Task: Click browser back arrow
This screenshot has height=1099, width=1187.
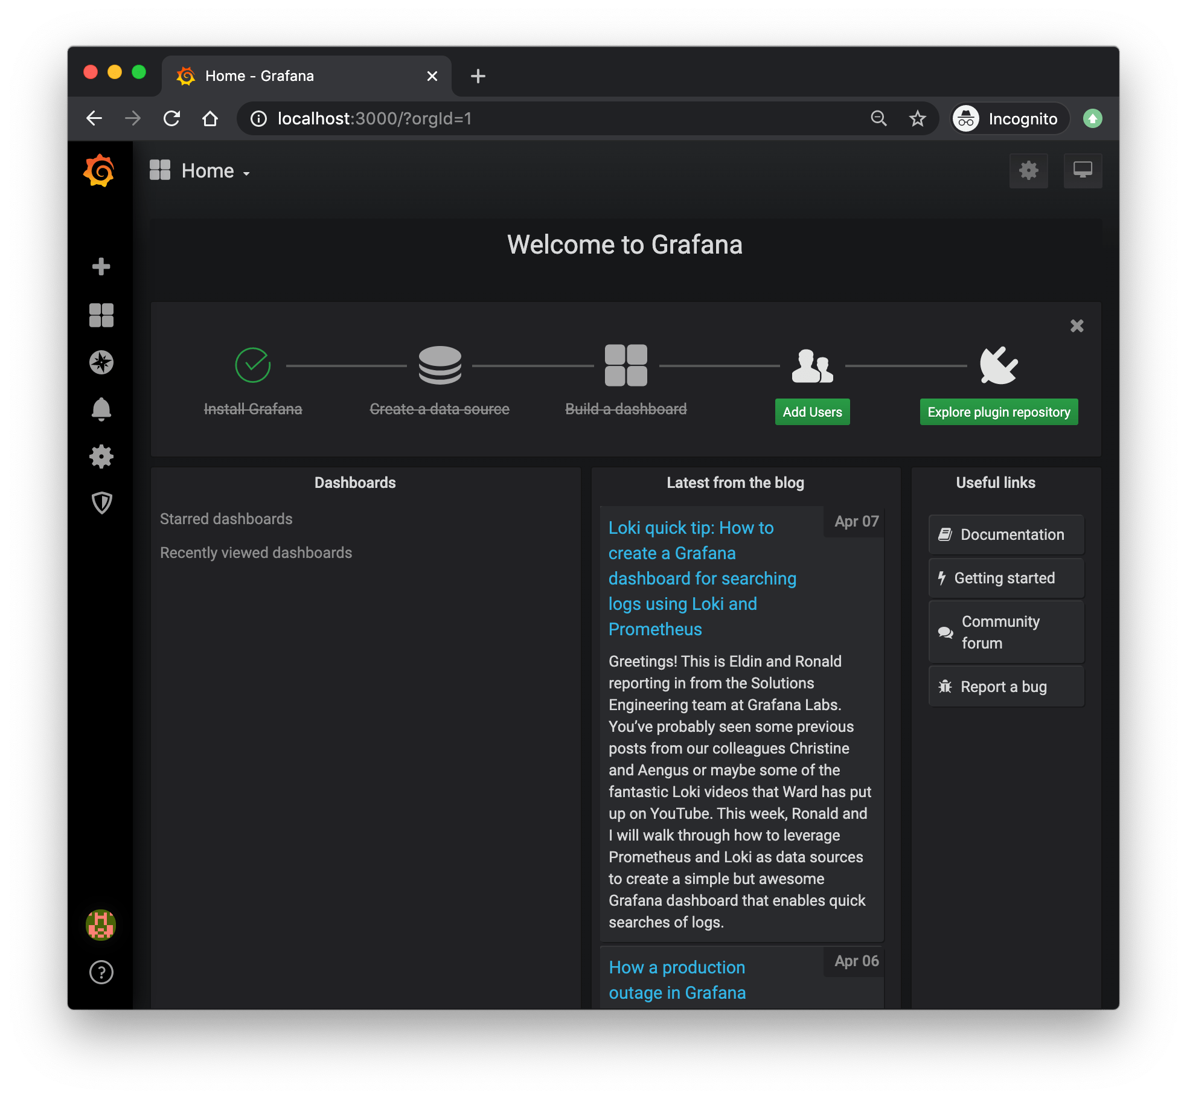Action: click(x=94, y=118)
